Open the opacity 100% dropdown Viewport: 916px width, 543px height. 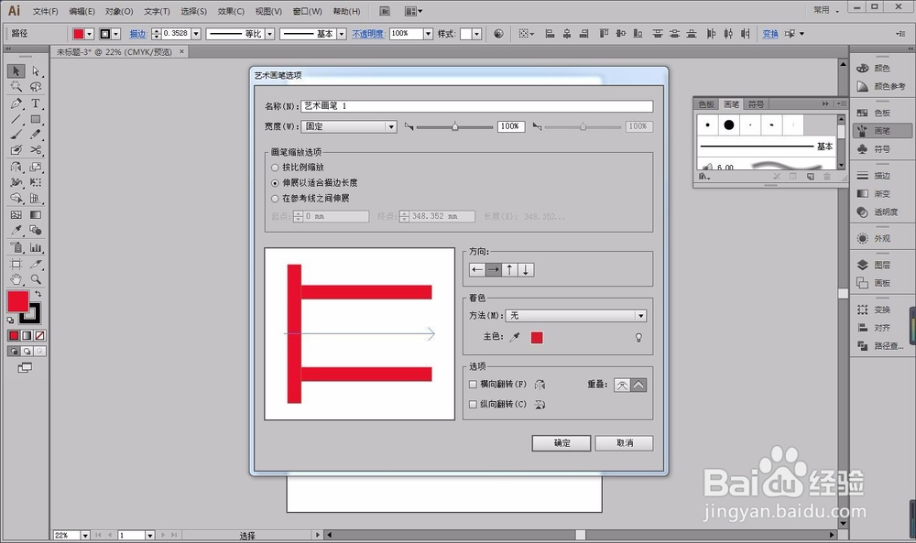tap(428, 34)
